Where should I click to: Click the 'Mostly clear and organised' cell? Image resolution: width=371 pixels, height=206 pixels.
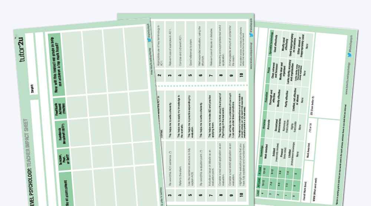tap(282, 71)
